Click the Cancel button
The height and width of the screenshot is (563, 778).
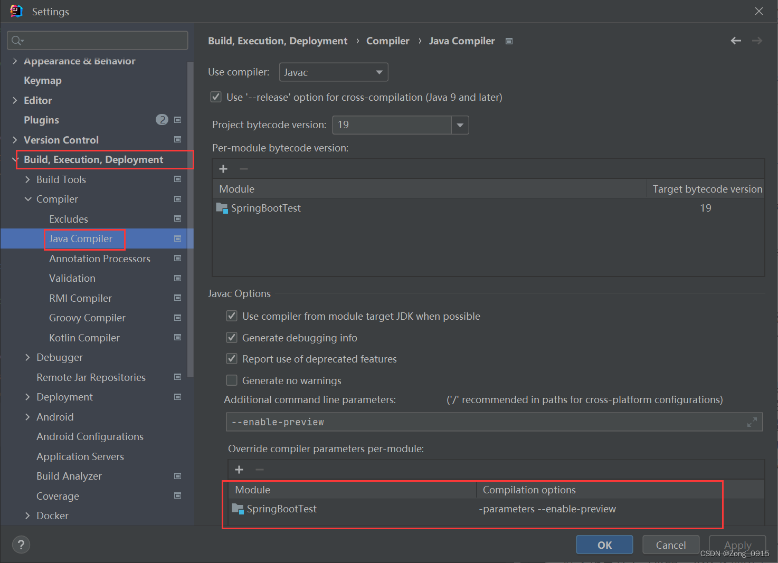pos(671,545)
